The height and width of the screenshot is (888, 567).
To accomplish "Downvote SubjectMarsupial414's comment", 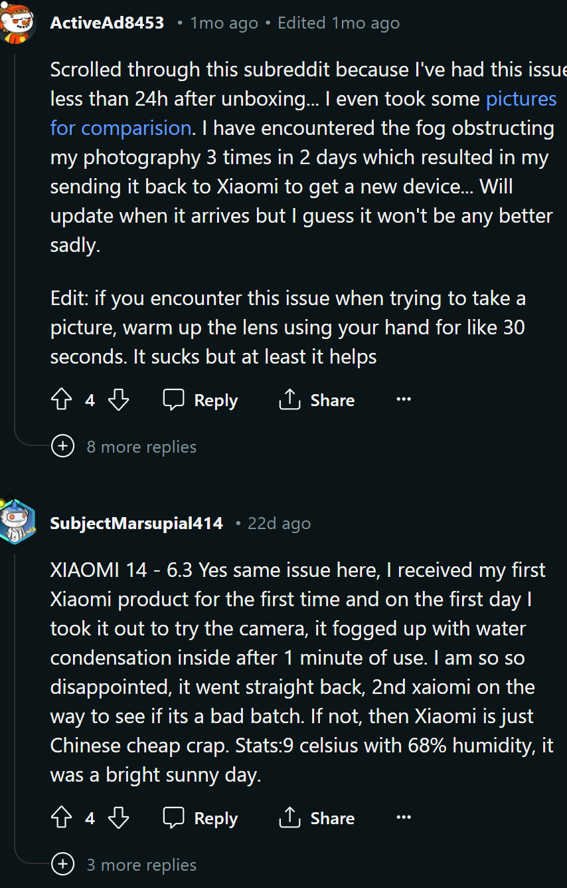I will (x=118, y=818).
